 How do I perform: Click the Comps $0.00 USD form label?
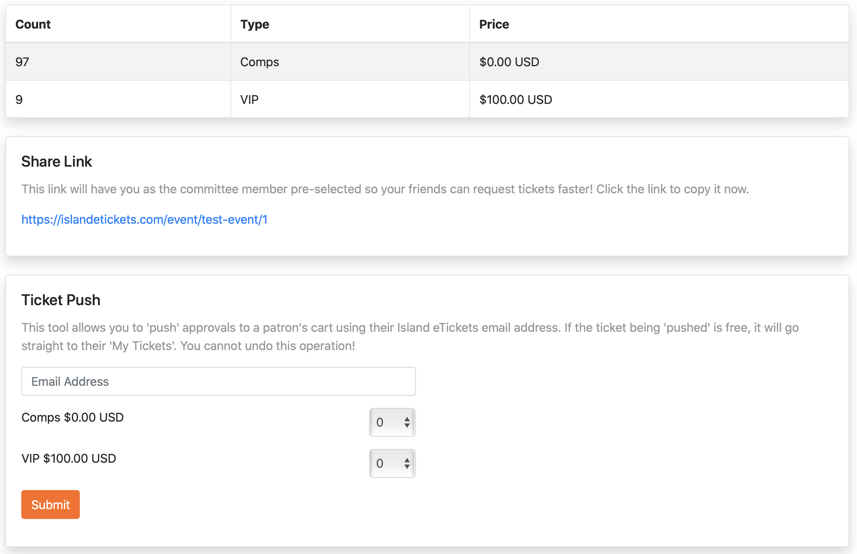[73, 417]
